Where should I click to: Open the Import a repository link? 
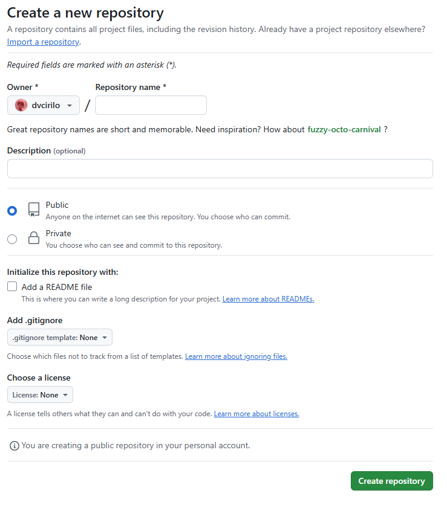[x=42, y=42]
